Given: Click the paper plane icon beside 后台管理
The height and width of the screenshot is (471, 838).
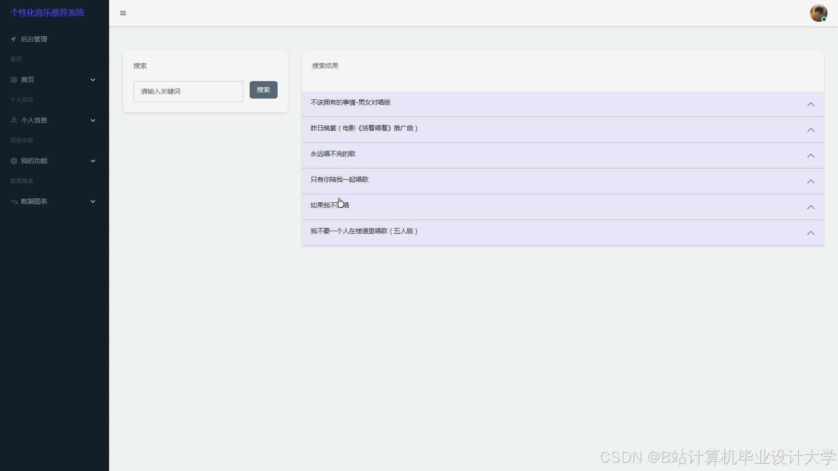Looking at the screenshot, I should point(14,39).
